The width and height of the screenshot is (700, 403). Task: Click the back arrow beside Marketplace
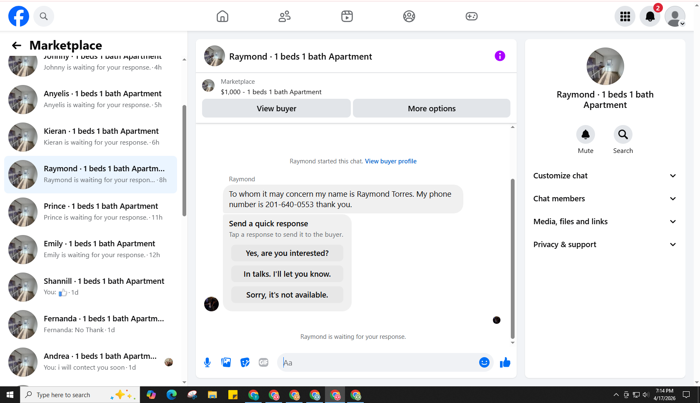click(17, 45)
